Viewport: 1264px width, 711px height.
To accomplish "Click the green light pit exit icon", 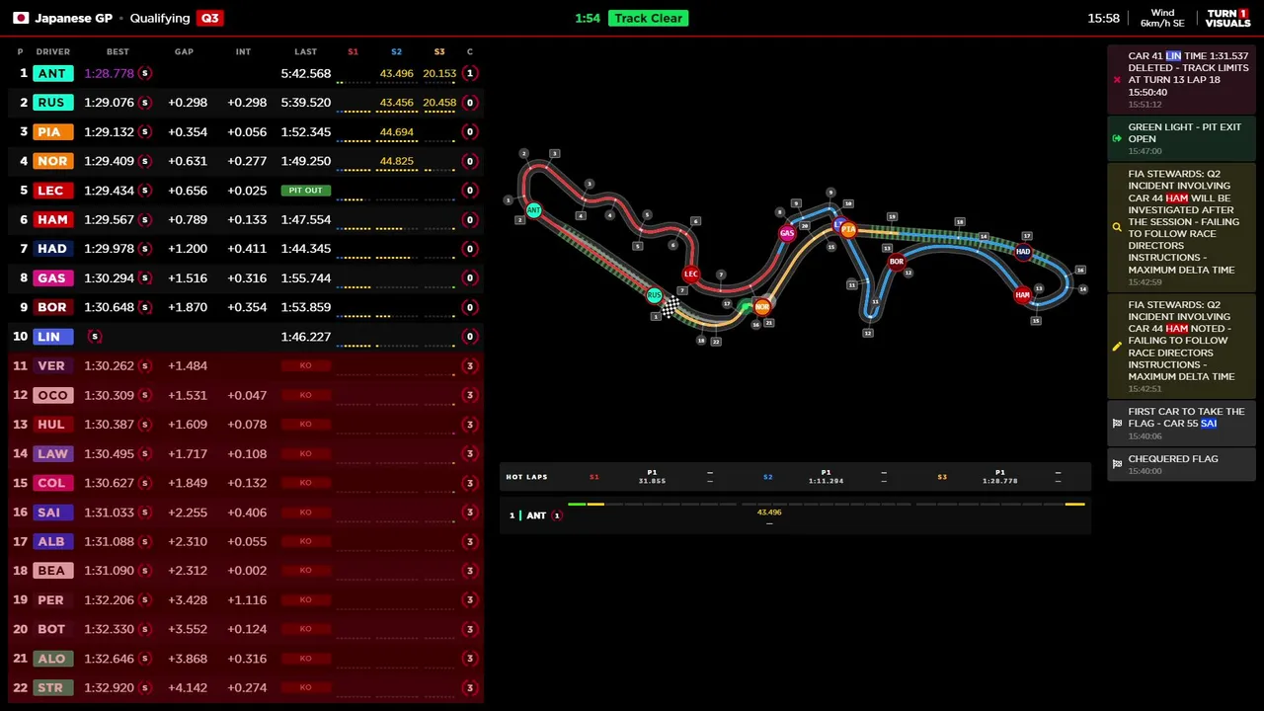I will [1117, 138].
